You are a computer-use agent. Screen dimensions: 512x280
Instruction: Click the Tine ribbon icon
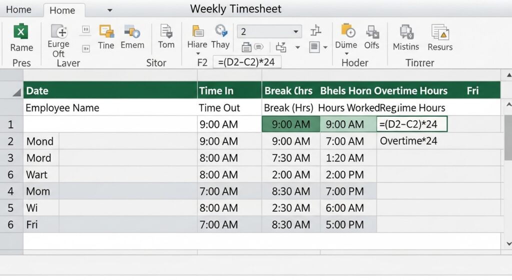coord(106,32)
